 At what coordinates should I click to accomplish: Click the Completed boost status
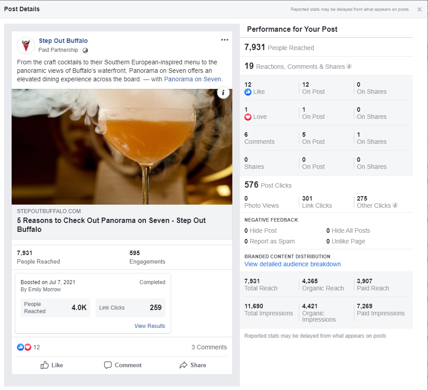tap(152, 282)
